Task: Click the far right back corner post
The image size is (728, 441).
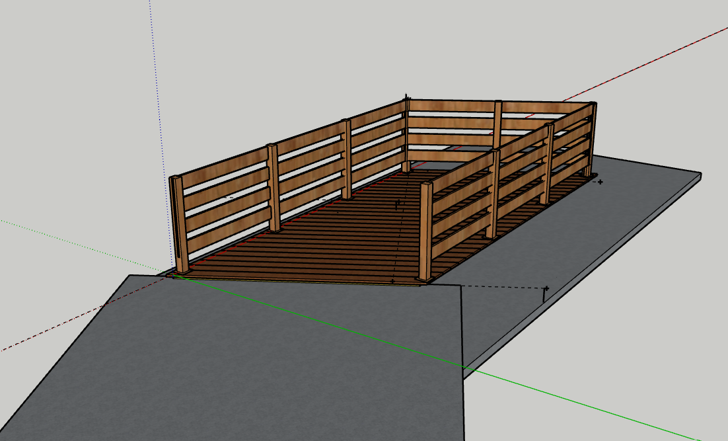Action: [593, 139]
